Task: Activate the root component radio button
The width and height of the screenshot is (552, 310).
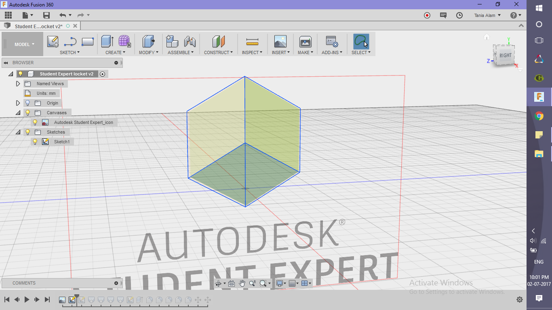Action: (103, 74)
